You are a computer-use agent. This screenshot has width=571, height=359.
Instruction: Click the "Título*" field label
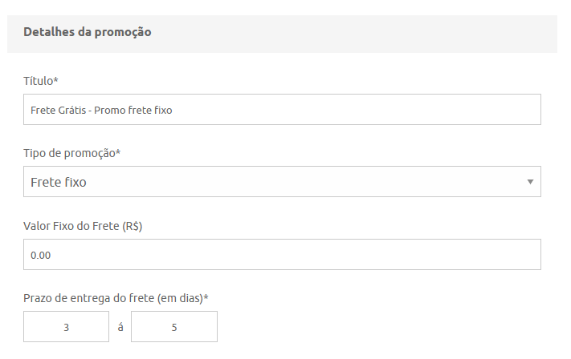click(41, 81)
